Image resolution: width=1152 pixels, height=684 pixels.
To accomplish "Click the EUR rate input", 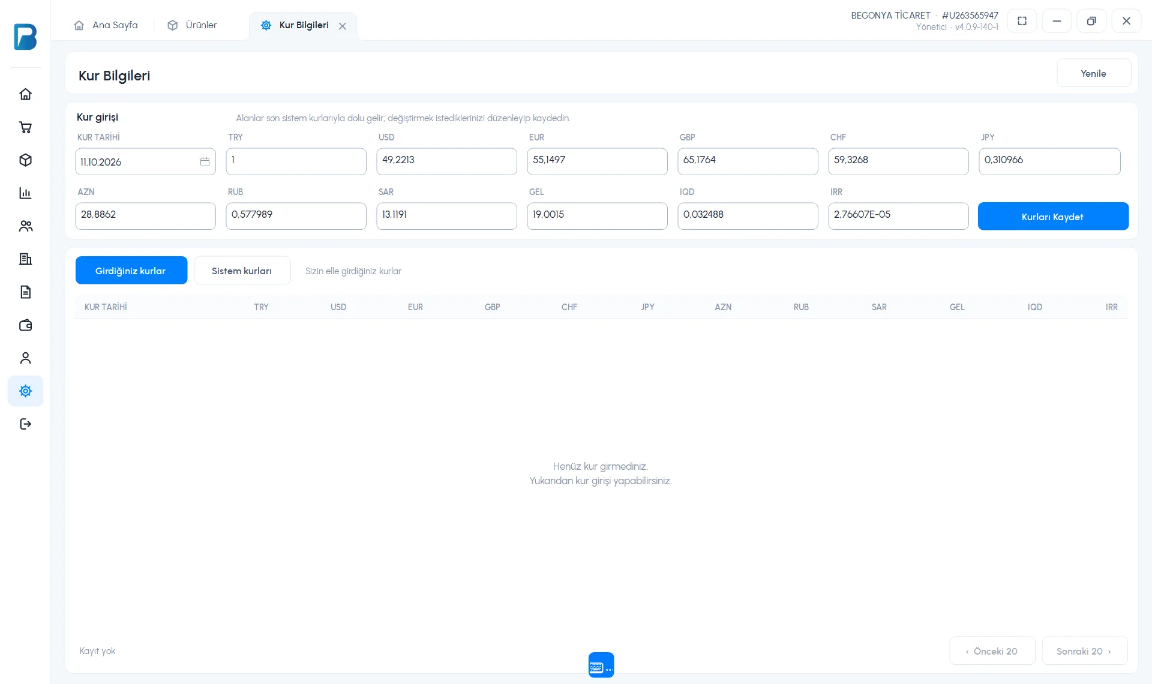I will [597, 162].
